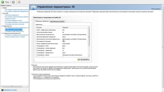The image size is (164, 92).
Task: Select 'Установка нескольких дисплеев' in tree
Action: [15, 24]
